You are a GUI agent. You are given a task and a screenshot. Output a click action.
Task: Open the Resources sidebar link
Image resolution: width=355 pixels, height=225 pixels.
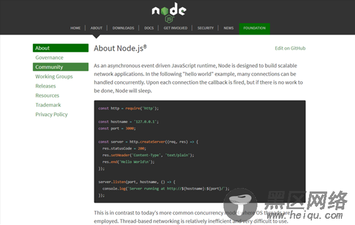point(47,95)
